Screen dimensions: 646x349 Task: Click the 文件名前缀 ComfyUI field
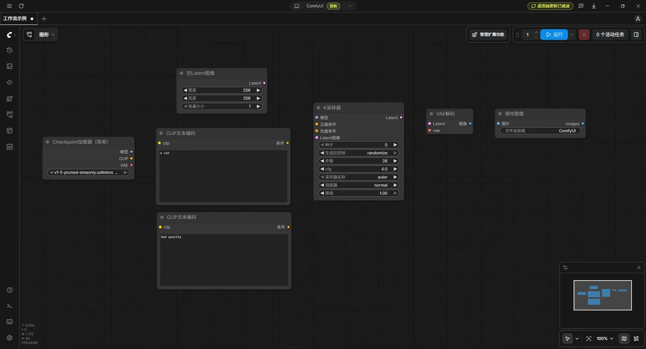540,131
